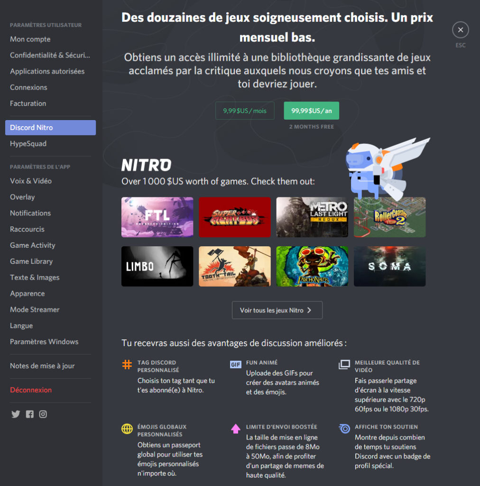
Task: Open Mon compte settings
Action: 30,39
